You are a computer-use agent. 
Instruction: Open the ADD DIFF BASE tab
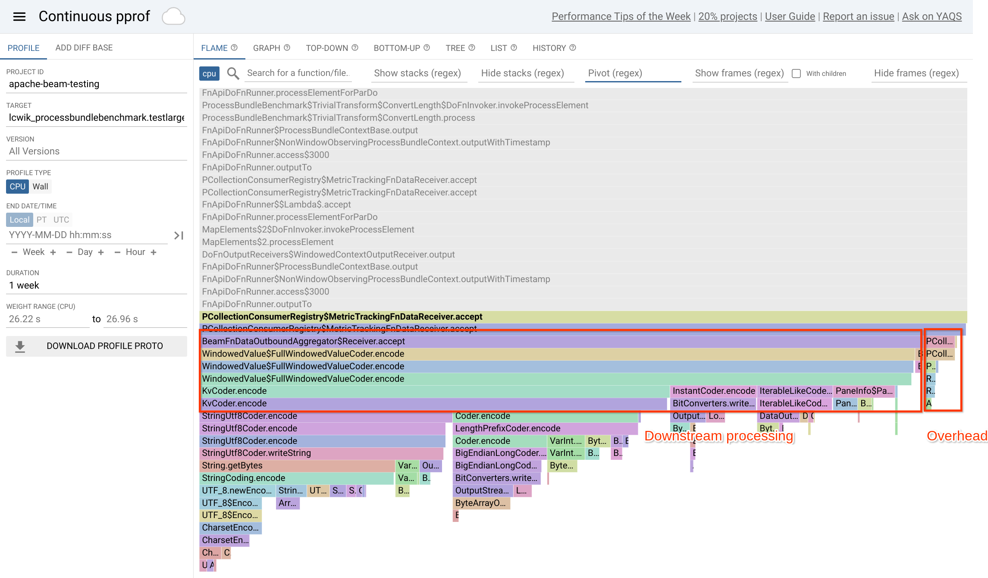[x=84, y=48]
